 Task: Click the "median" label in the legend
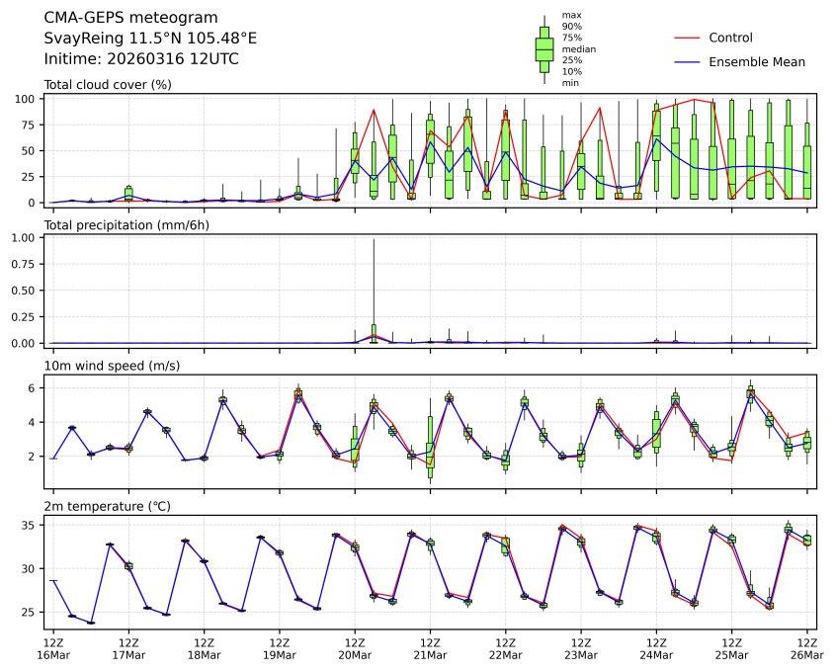(x=578, y=48)
